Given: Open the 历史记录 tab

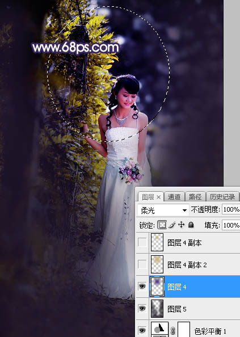Looking at the screenshot, I should (x=222, y=196).
